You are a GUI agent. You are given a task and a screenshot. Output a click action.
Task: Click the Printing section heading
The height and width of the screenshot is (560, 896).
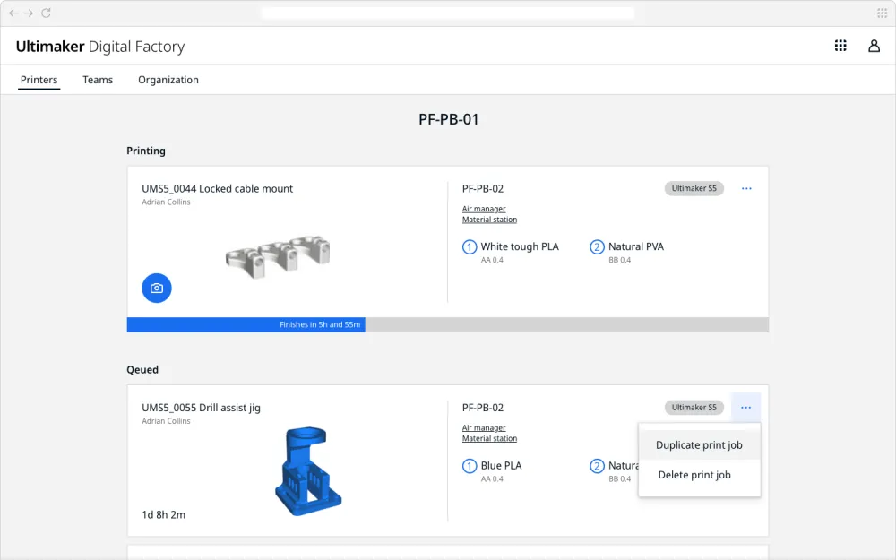click(x=146, y=151)
